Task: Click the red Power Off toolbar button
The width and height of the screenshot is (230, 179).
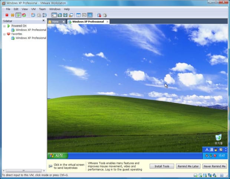Action: [7, 15]
